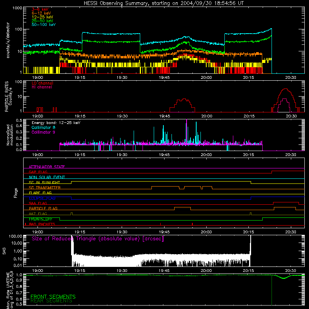
Task: Click the 'counts/s/detector' axis label
Action: [8, 40]
